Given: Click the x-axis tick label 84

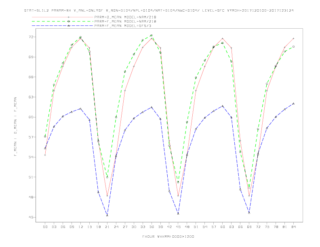Looking at the screenshot, I should [x=293, y=227].
